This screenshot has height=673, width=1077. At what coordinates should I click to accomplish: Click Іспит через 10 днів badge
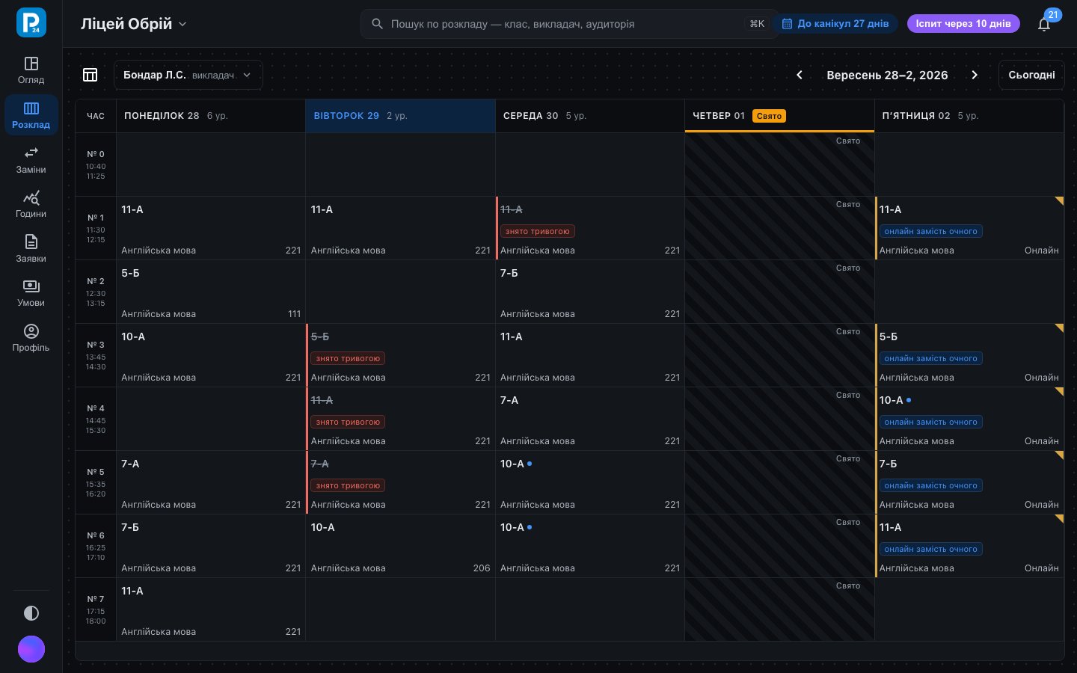[963, 24]
